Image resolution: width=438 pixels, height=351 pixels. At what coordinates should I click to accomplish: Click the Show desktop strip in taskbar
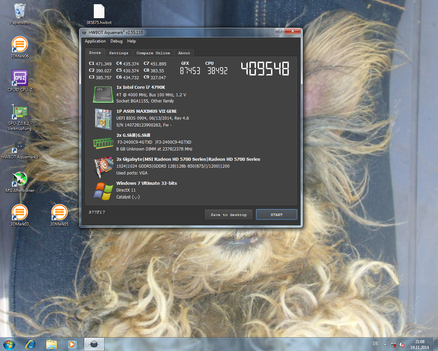pyautogui.click(x=436, y=344)
